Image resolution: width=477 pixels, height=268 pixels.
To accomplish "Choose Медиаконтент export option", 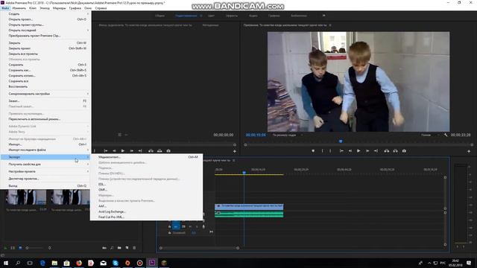I will point(146,157).
